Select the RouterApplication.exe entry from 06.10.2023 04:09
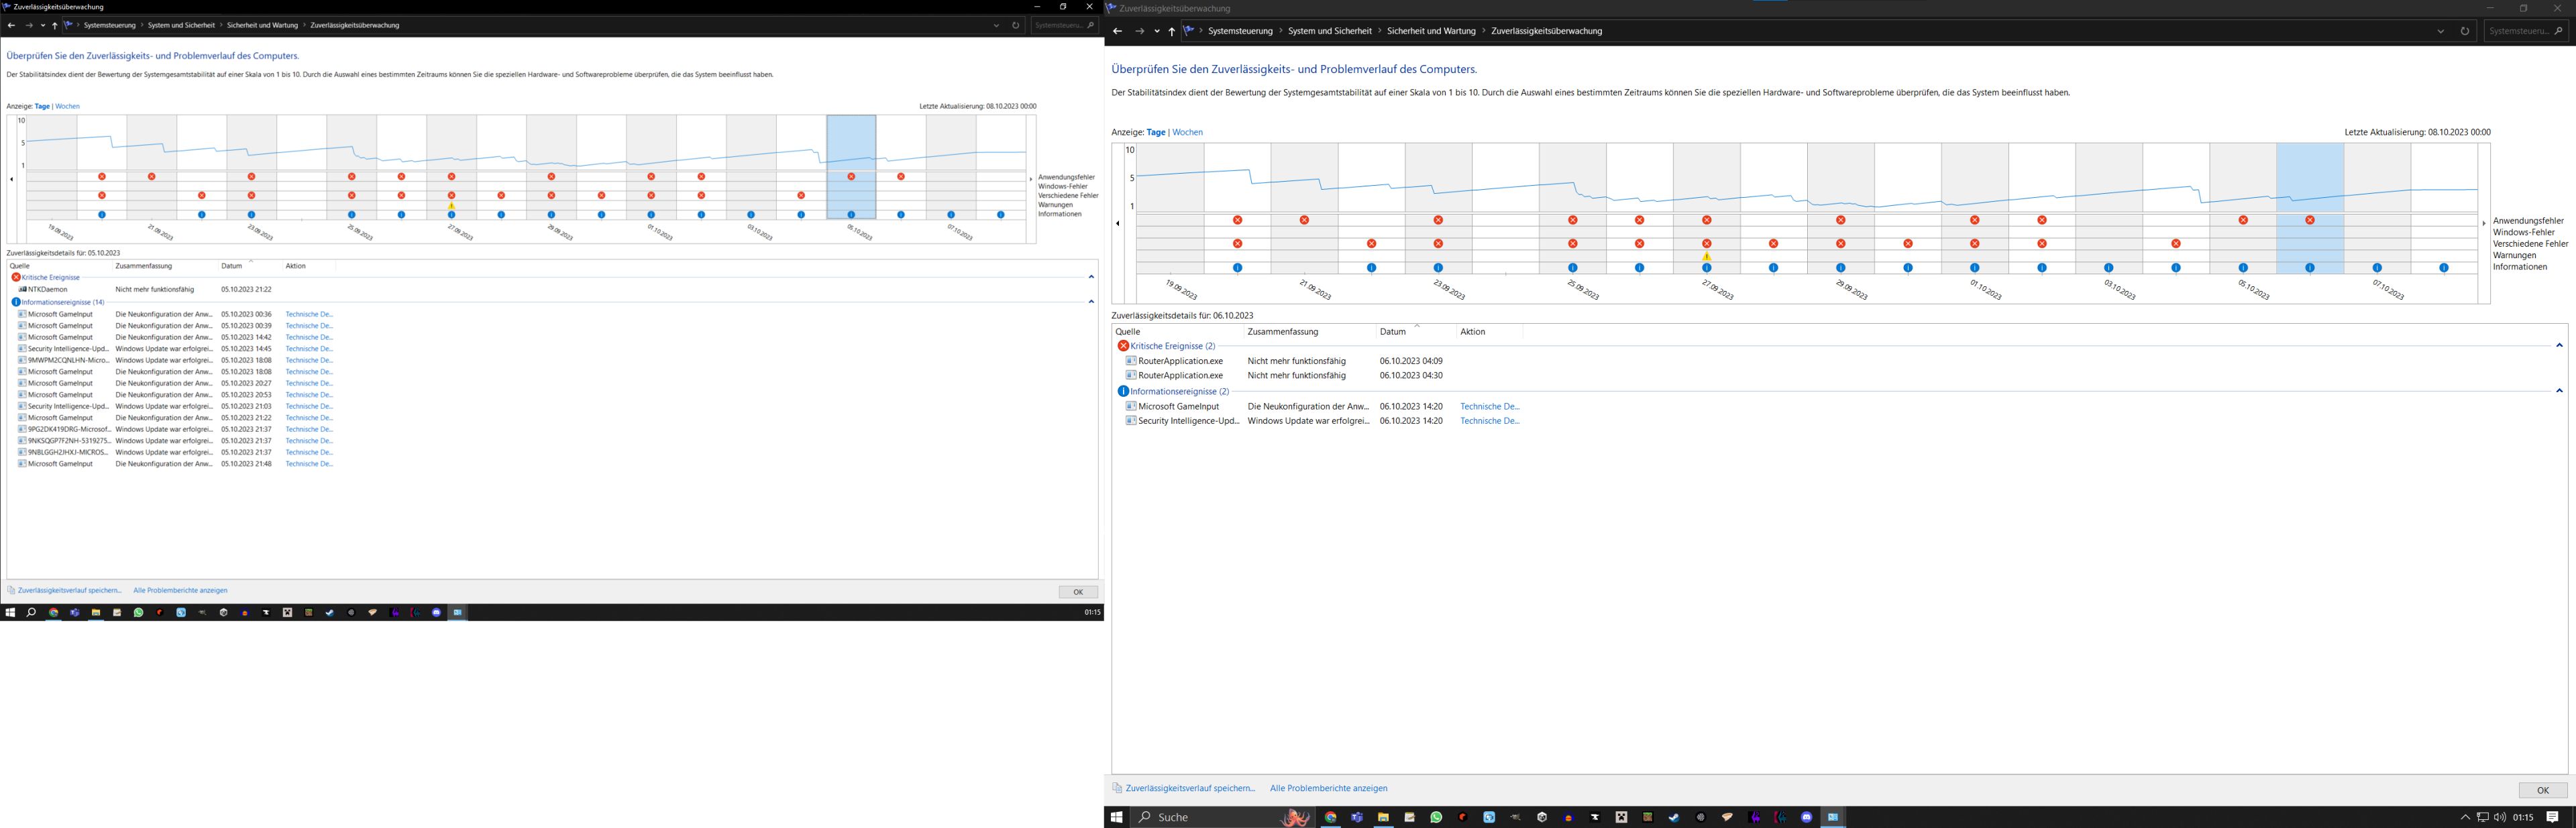The image size is (2576, 828). tap(1180, 361)
